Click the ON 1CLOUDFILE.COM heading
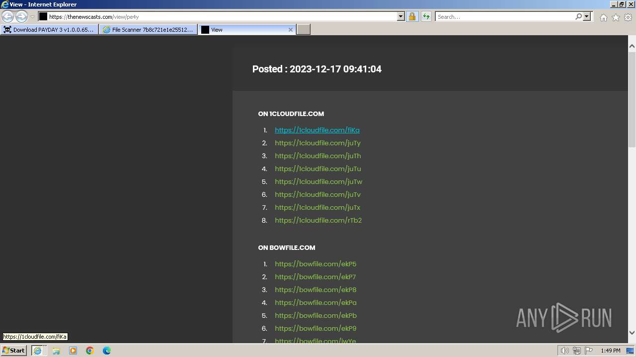 tap(291, 114)
